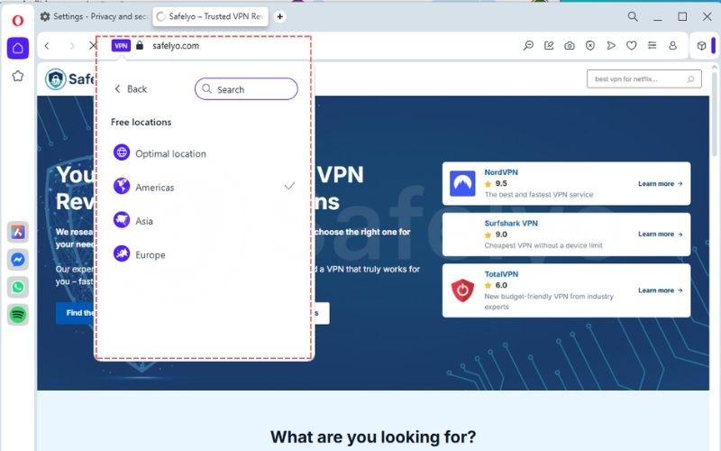
Task: Stop loading the page
Action: 93,46
